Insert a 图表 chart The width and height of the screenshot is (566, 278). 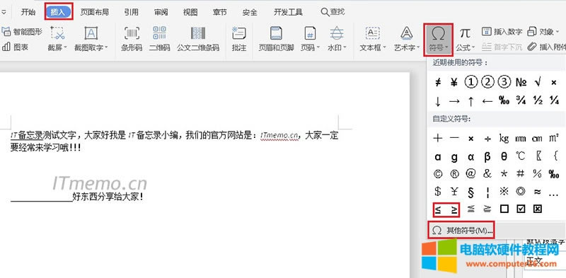15,47
